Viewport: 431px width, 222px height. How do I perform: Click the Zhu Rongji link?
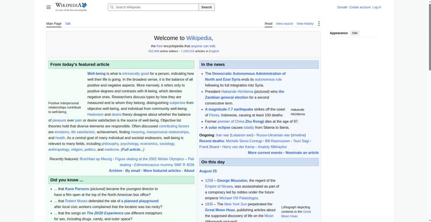[x=254, y=121]
